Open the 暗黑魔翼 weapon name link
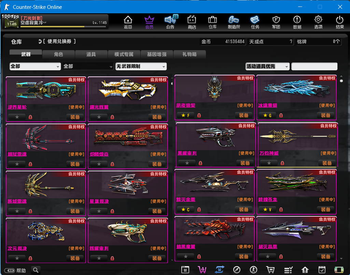Image resolution: width=350 pixels, height=275 pixels. (x=186, y=247)
